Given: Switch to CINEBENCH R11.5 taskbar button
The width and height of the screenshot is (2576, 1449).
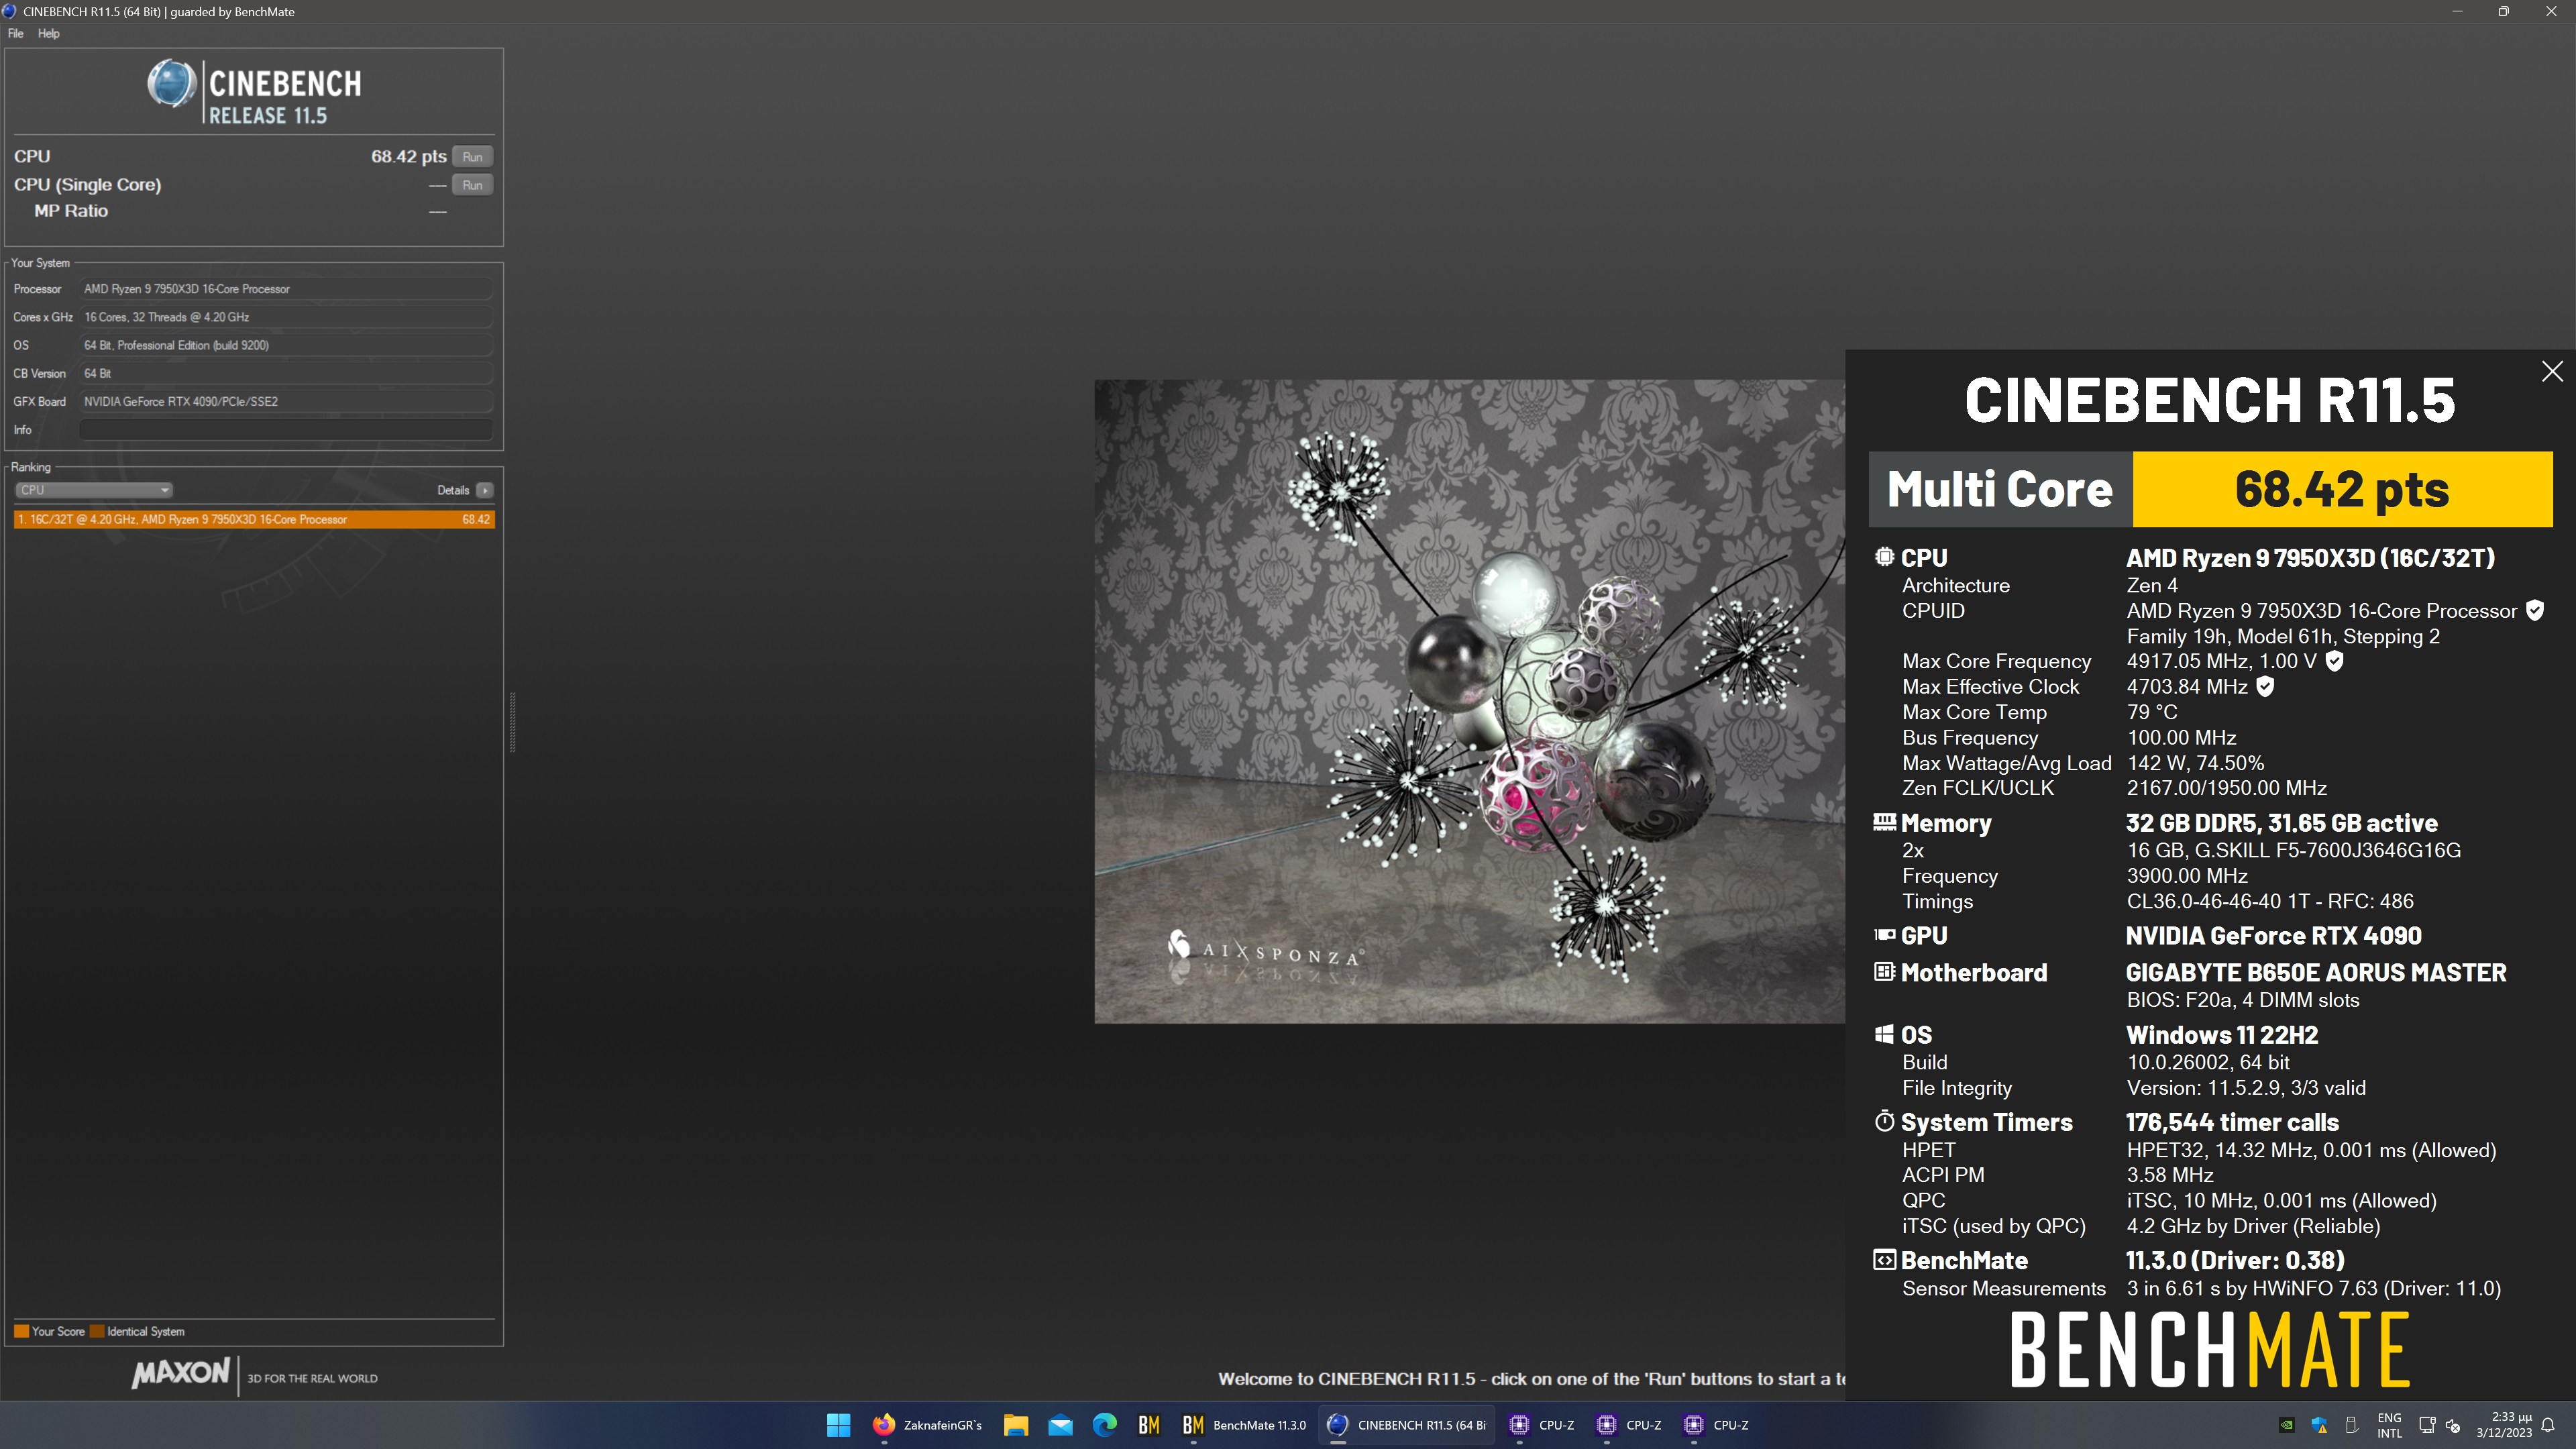Looking at the screenshot, I should (1407, 1425).
